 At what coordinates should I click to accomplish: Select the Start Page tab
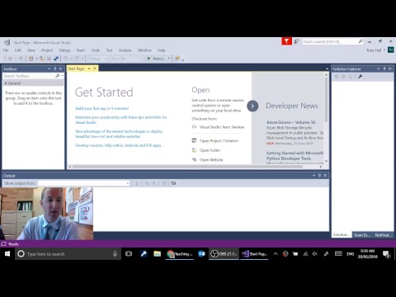[x=76, y=68]
